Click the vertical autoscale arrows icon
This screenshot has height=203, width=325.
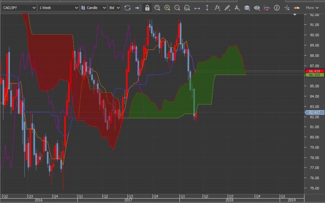(207, 8)
